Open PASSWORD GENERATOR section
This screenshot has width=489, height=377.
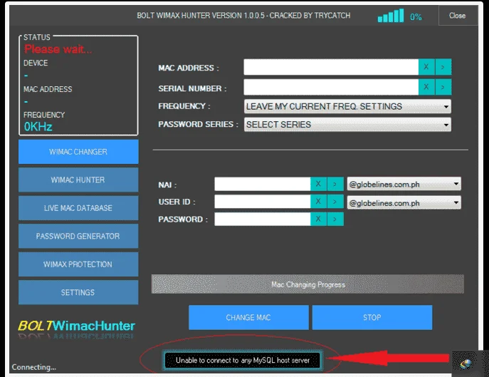[x=78, y=236]
